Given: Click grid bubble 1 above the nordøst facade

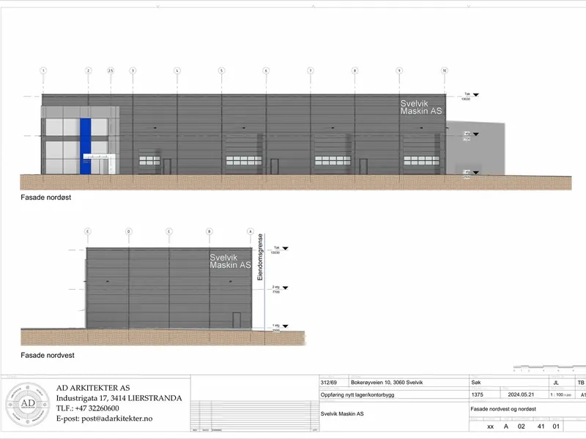Looking at the screenshot, I should 43,70.
